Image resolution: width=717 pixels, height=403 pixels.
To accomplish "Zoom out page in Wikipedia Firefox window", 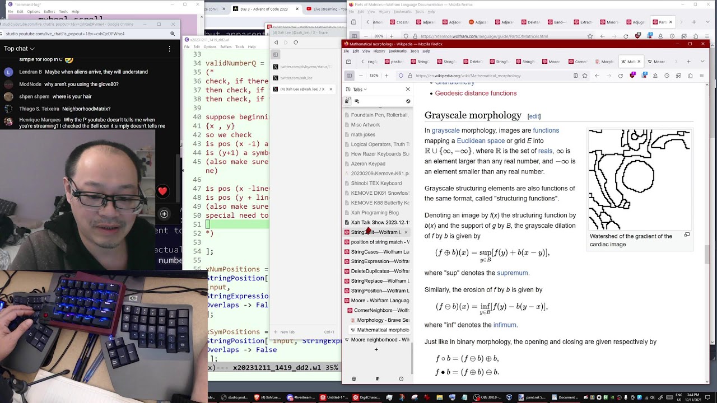I will [361, 76].
